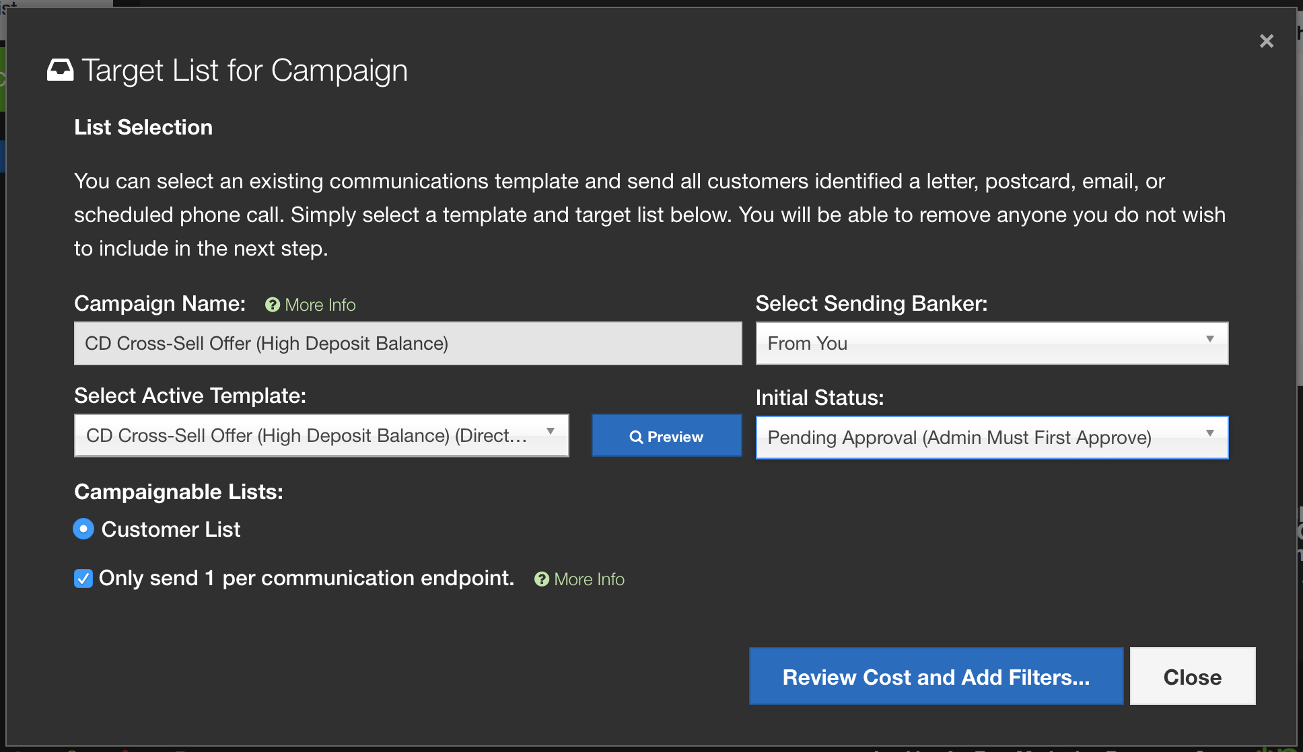
Task: Click question mark icon beside endpoint option
Action: [x=541, y=579]
